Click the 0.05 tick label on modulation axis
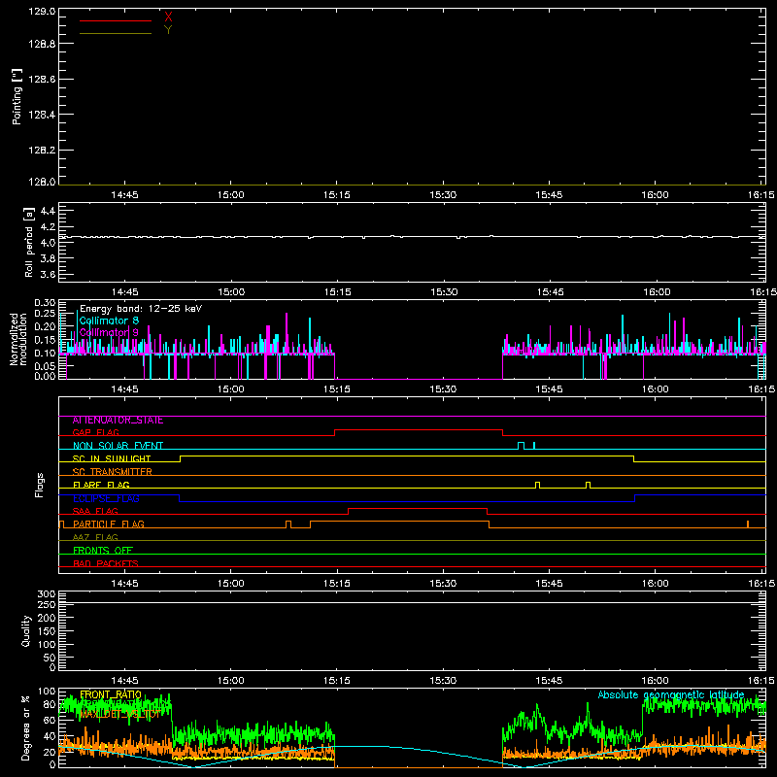This screenshot has width=777, height=777. [x=45, y=366]
